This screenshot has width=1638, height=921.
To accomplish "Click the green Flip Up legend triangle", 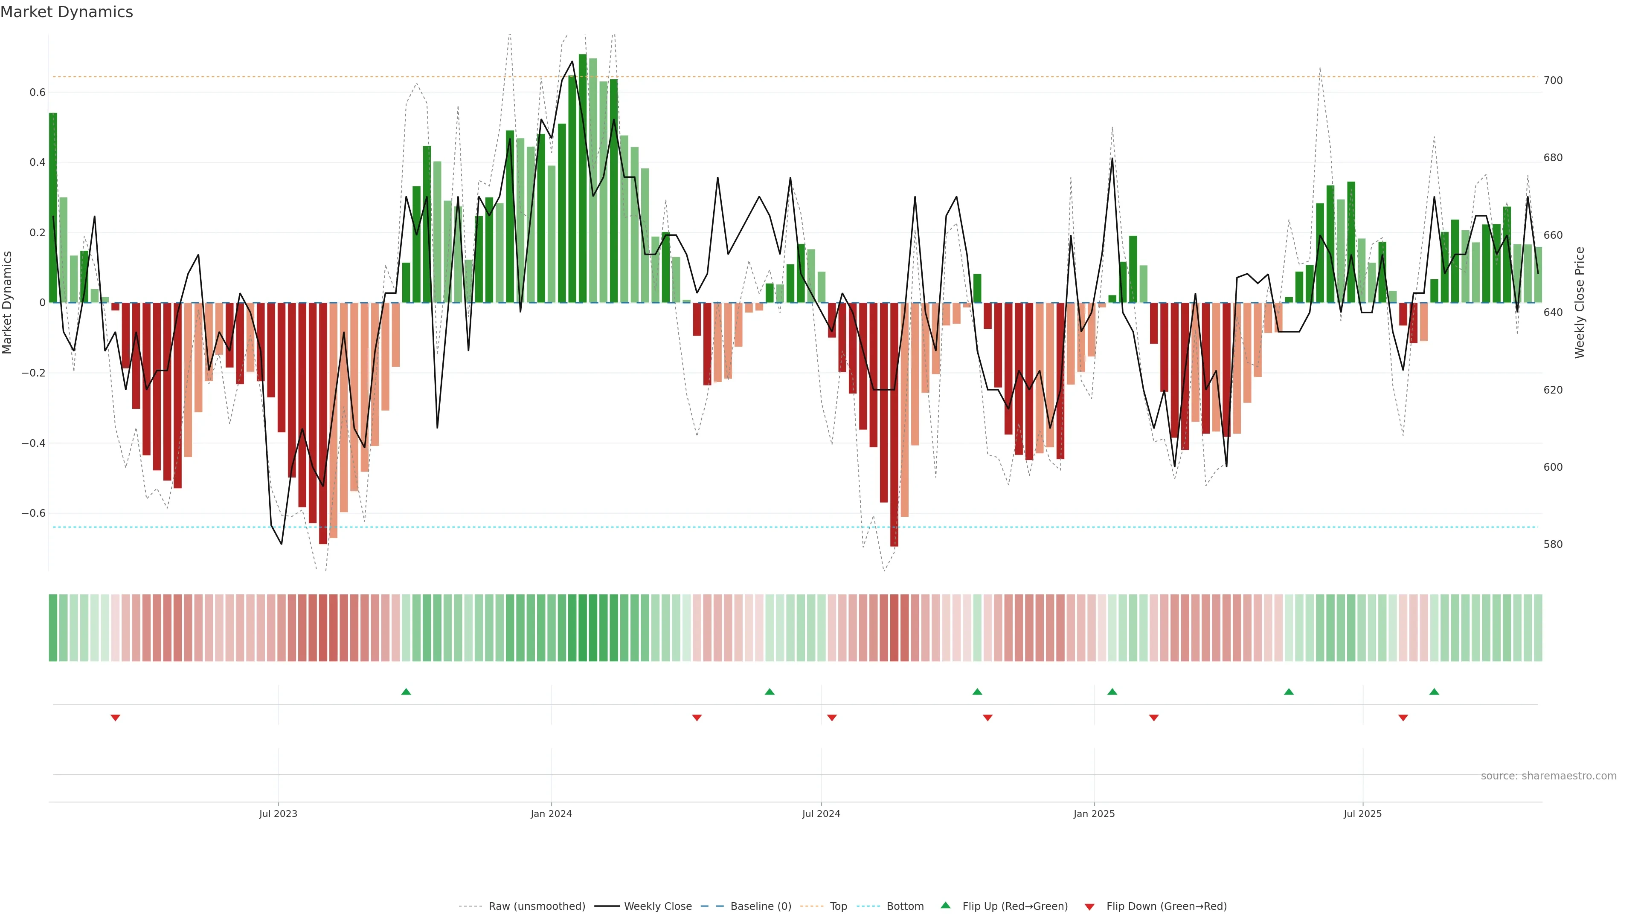I will (946, 905).
